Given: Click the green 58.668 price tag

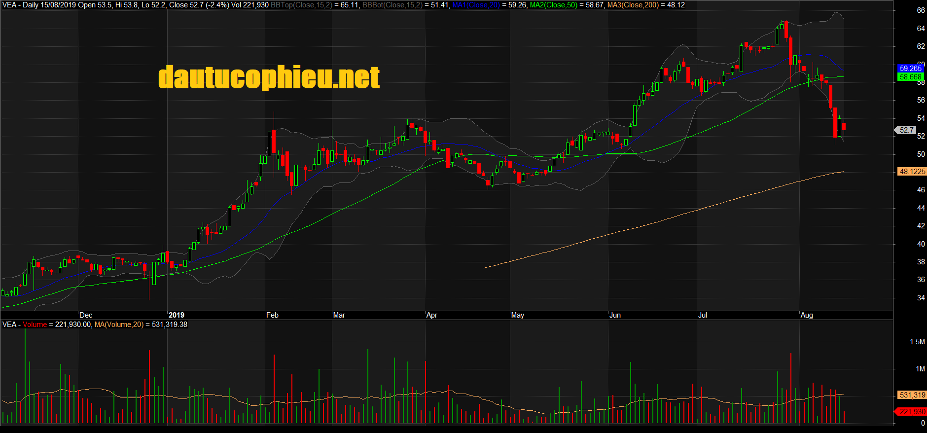Looking at the screenshot, I should click(910, 77).
